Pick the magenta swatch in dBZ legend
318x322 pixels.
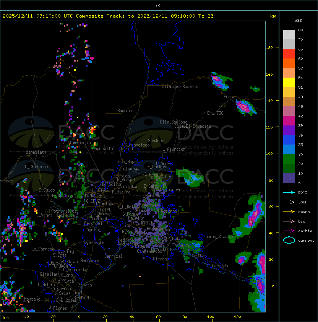click(289, 121)
